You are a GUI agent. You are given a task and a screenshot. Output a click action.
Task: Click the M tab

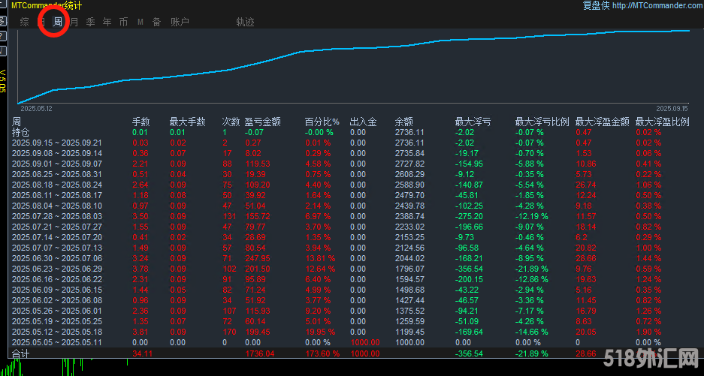140,22
